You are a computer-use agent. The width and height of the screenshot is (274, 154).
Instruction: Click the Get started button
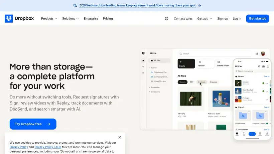coord(258,18)
